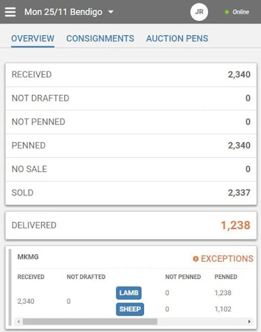Screen dimensions: 261x332
Task: Click the SHEEP tag button
Action: pyautogui.click(x=130, y=309)
